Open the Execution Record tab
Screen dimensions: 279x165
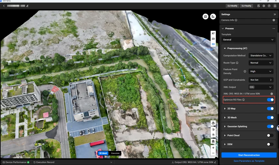44,162
